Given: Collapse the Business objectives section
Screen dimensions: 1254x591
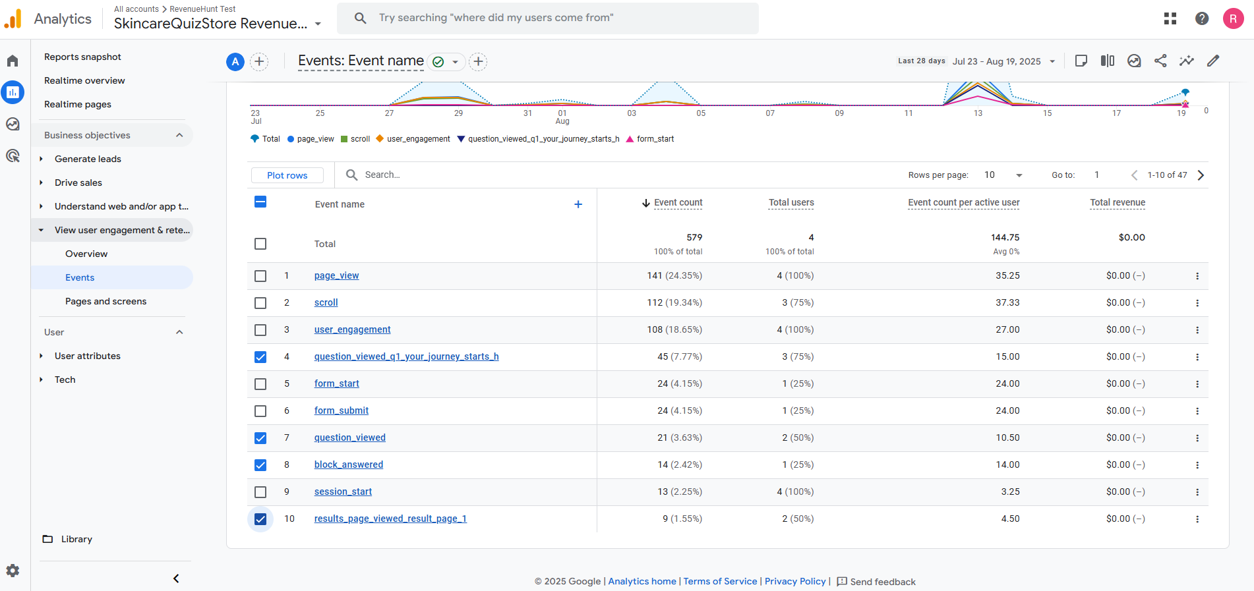Looking at the screenshot, I should point(179,135).
